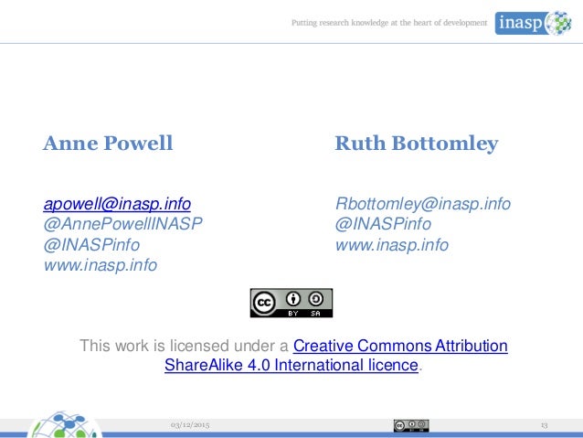Click 'This work is licensed under a' text

[184, 346]
